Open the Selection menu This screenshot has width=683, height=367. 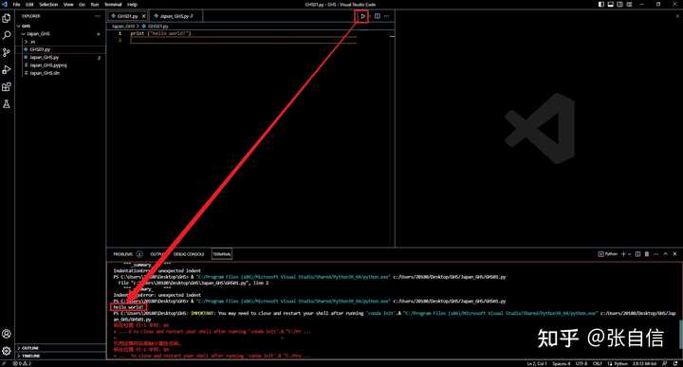(x=48, y=5)
